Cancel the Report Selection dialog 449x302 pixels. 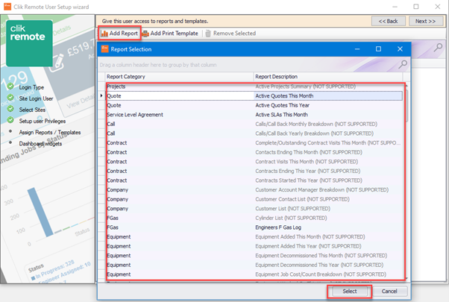click(389, 291)
